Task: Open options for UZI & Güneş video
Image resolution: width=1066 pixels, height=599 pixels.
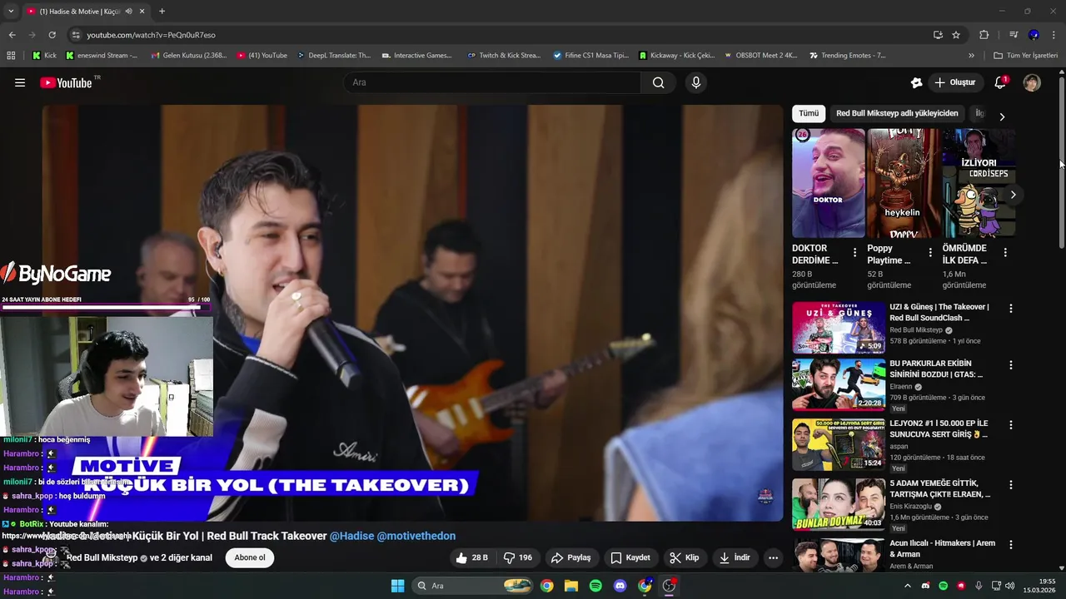Action: (1011, 308)
